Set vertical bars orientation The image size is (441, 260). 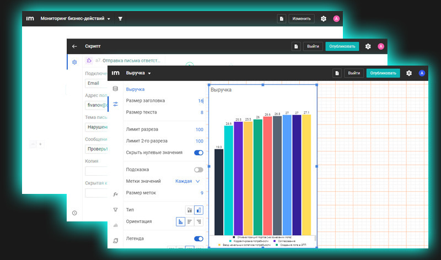pyautogui.click(x=181, y=222)
